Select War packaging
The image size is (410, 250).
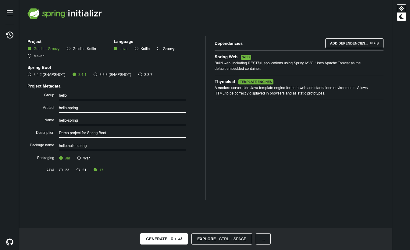(84, 158)
